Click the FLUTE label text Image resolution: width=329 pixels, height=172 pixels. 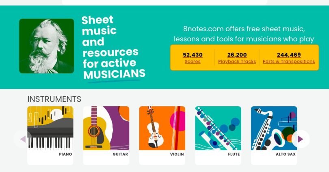[x=234, y=154]
